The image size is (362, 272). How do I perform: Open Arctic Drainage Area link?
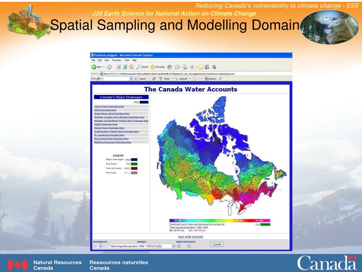105,110
